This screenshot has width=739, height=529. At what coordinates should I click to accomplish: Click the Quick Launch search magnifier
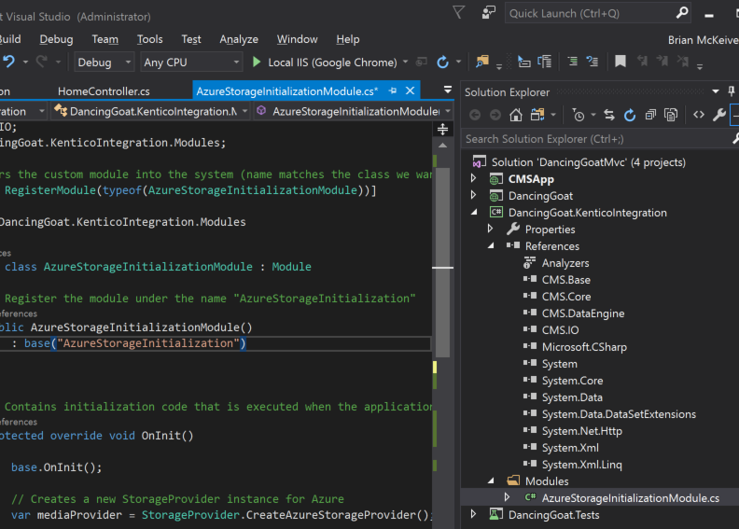pos(681,13)
